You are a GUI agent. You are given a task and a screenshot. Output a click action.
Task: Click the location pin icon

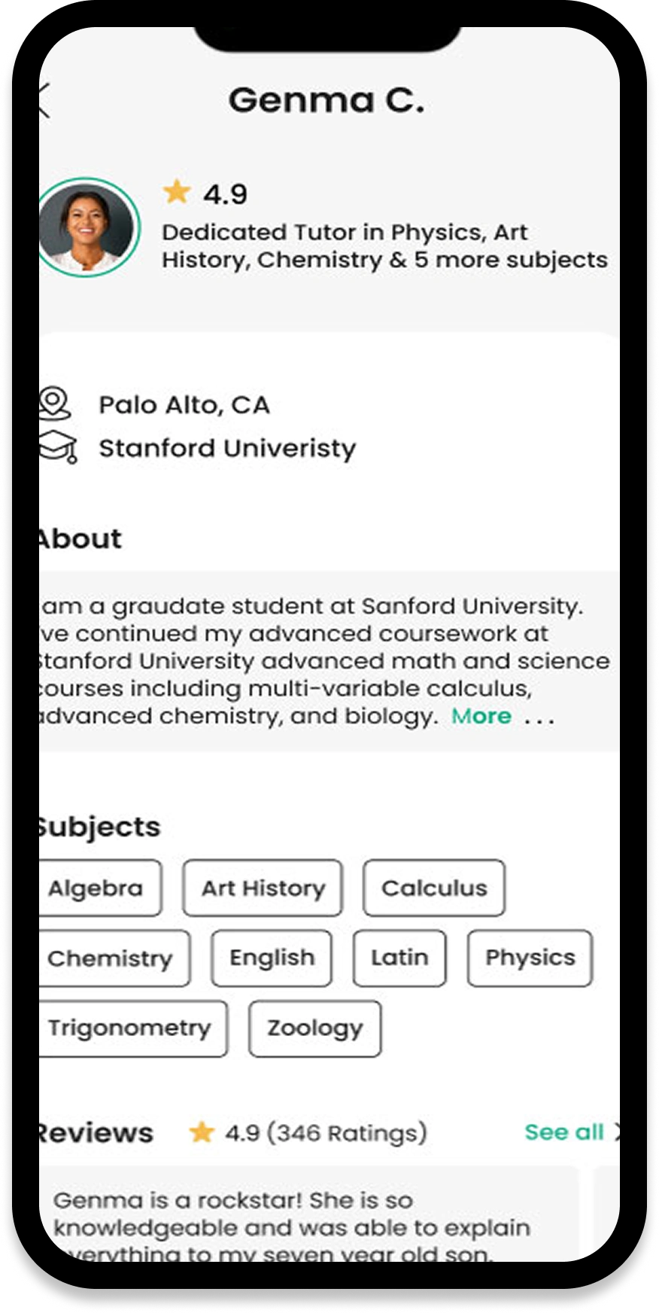pyautogui.click(x=55, y=404)
